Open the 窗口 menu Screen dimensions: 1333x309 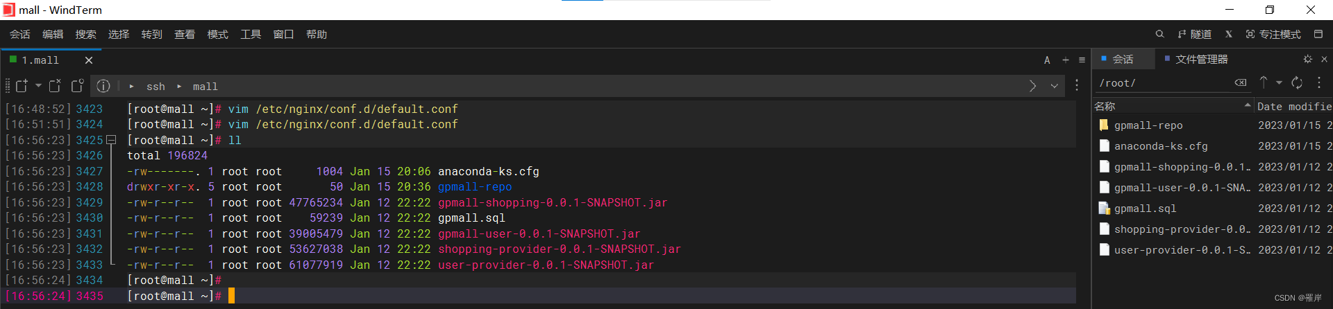click(x=283, y=35)
